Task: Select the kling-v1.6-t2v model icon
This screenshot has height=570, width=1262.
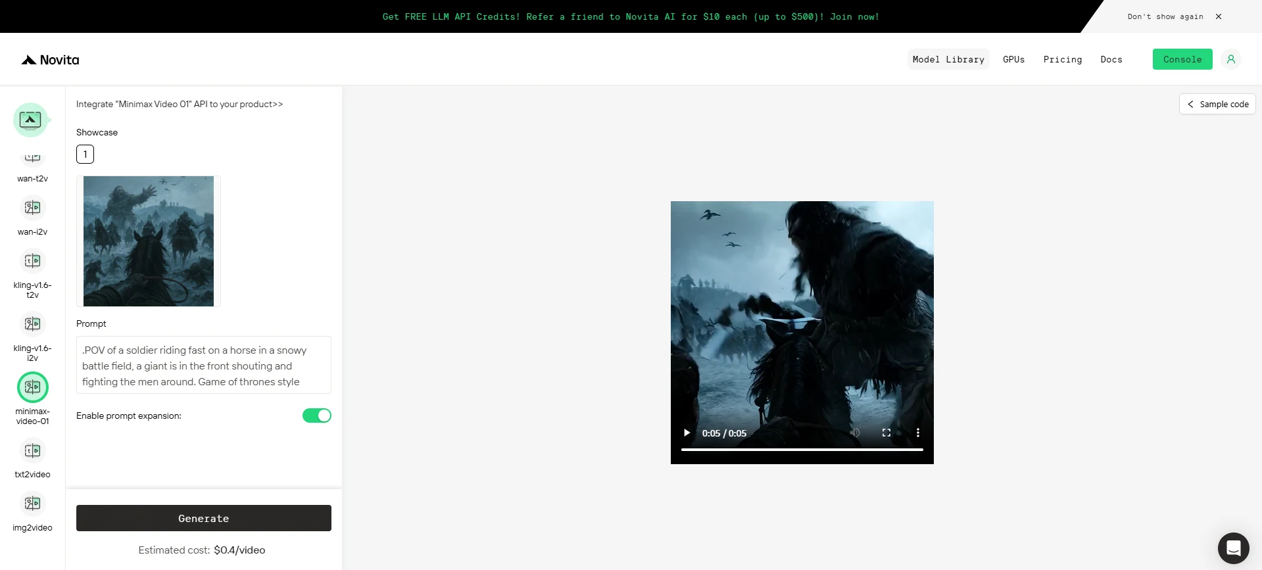Action: coord(32,261)
